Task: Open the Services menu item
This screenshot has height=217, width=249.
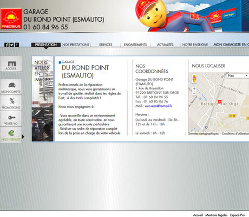Action: pyautogui.click(x=106, y=44)
